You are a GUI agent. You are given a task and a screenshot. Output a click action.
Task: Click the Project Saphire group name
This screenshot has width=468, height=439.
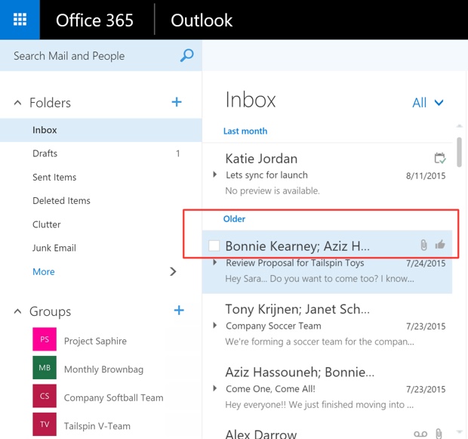coord(95,341)
